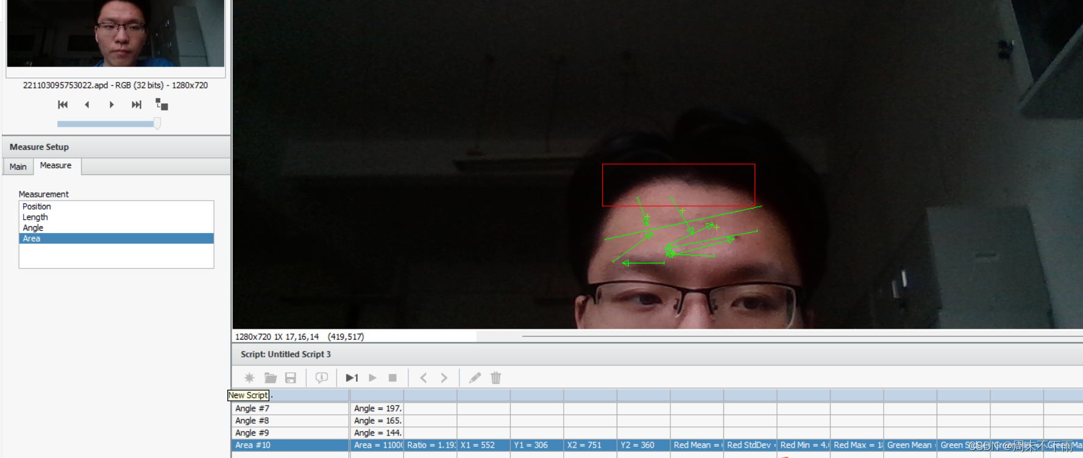Go to the previous script step

click(424, 378)
